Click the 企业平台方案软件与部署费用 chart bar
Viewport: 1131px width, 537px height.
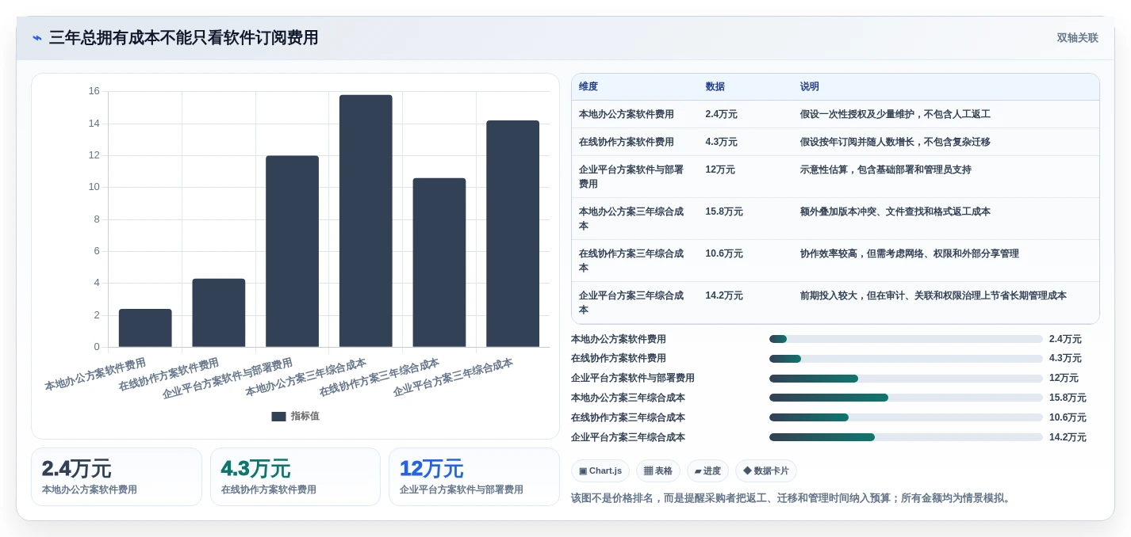click(x=292, y=251)
